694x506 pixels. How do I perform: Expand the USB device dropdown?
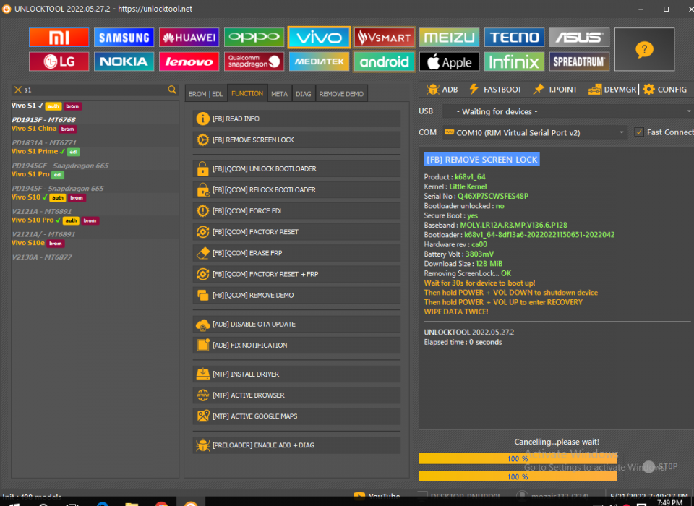tap(568, 111)
